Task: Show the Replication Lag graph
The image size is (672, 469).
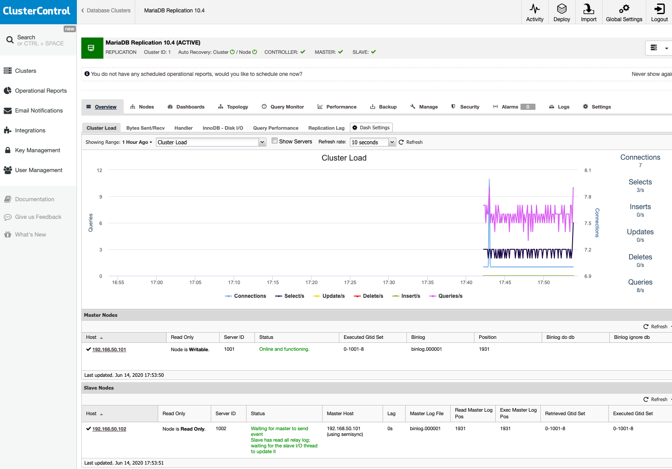Action: [326, 128]
